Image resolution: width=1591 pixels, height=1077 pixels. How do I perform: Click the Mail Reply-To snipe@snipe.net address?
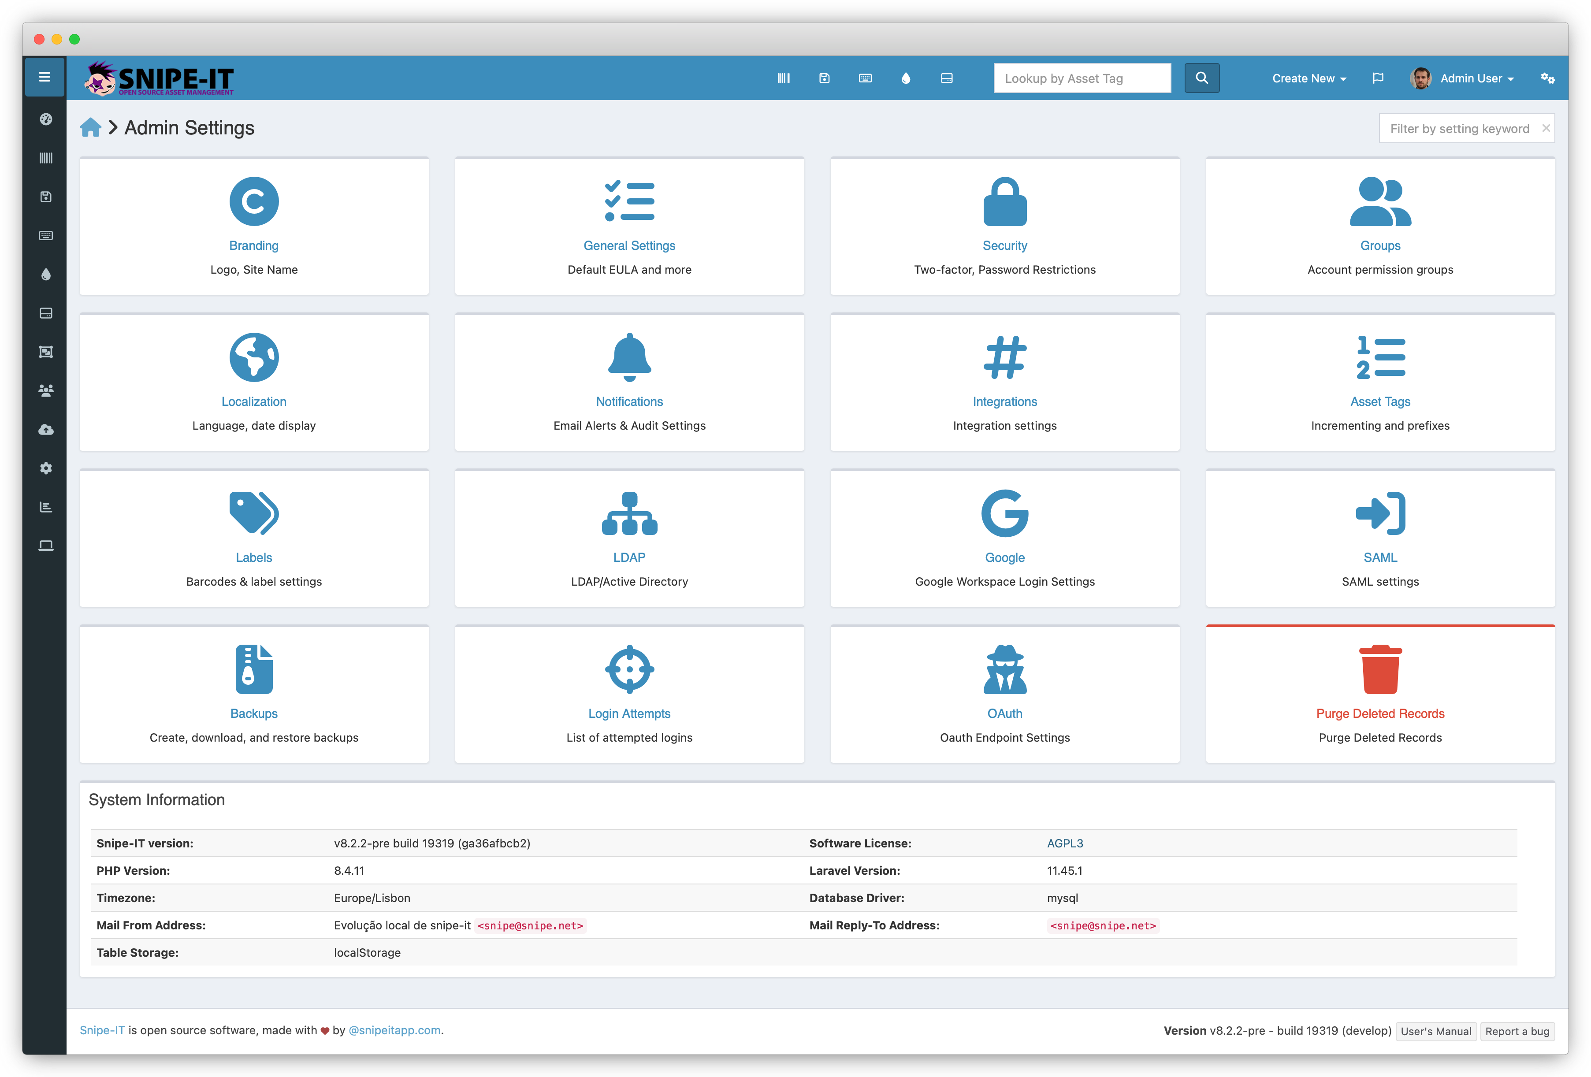point(1103,926)
